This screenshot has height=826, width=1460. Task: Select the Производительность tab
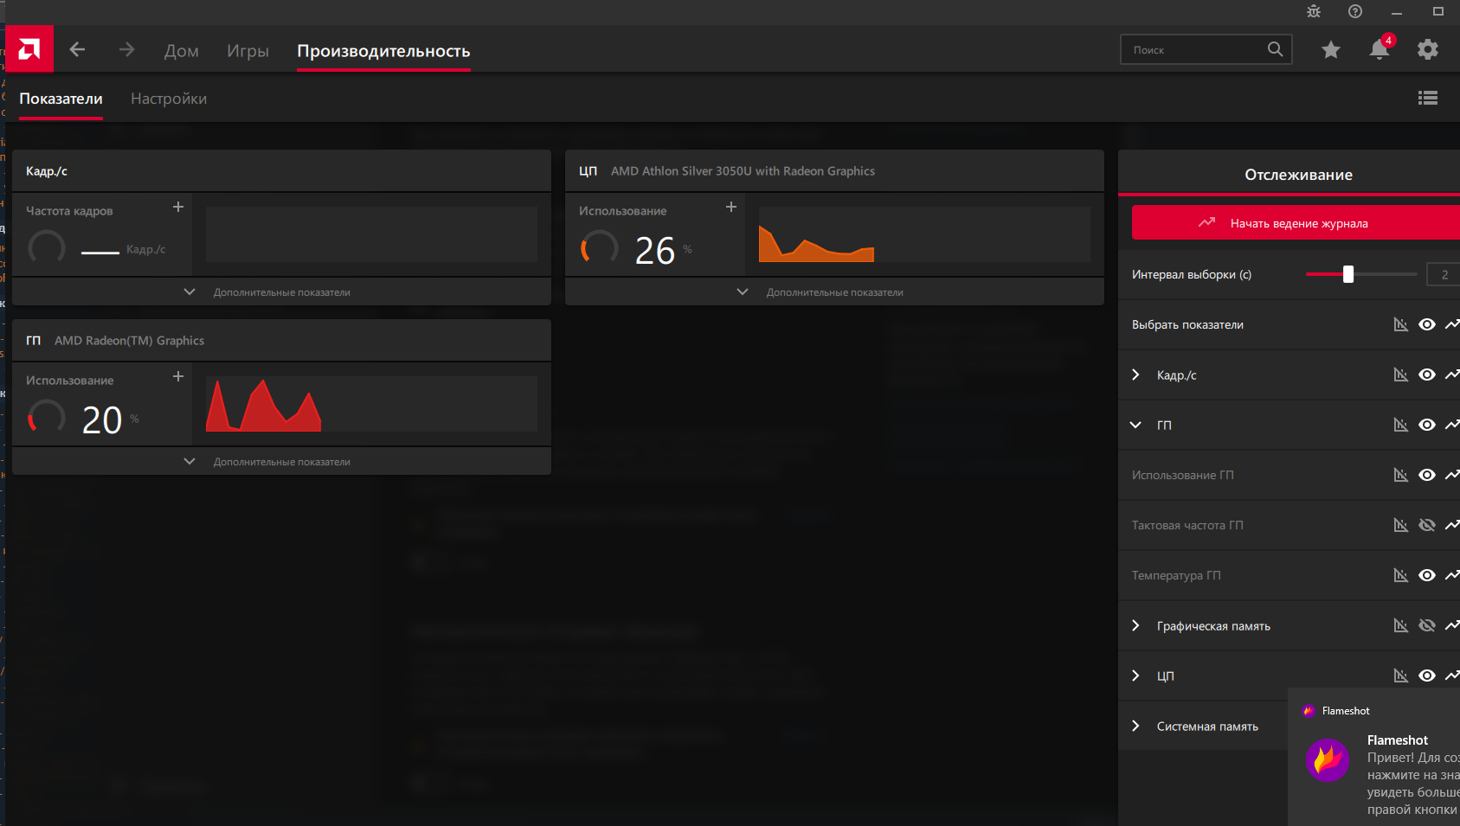pyautogui.click(x=383, y=51)
